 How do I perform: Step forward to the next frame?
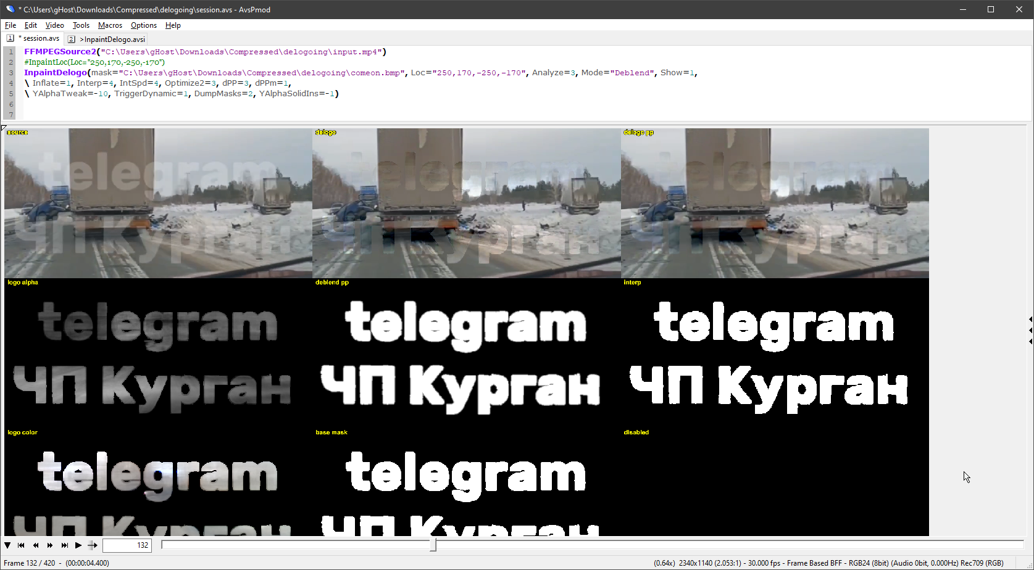[x=50, y=545]
